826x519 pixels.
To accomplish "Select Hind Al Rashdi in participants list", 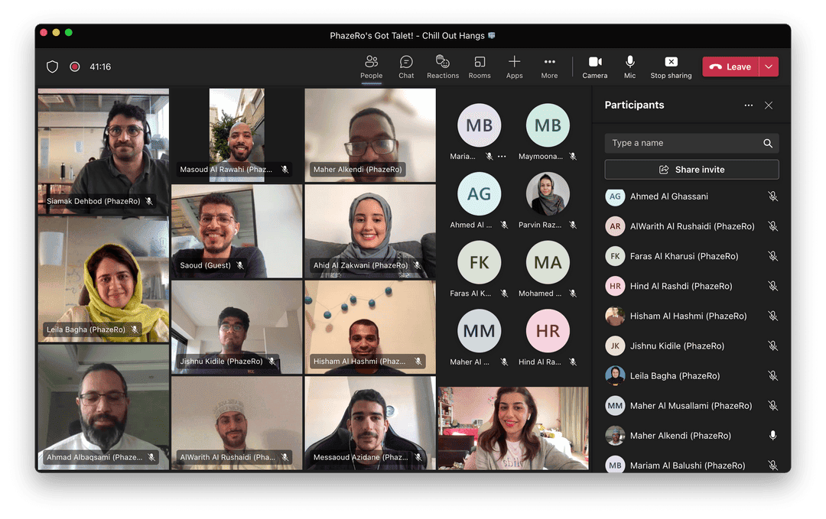I will click(691, 287).
